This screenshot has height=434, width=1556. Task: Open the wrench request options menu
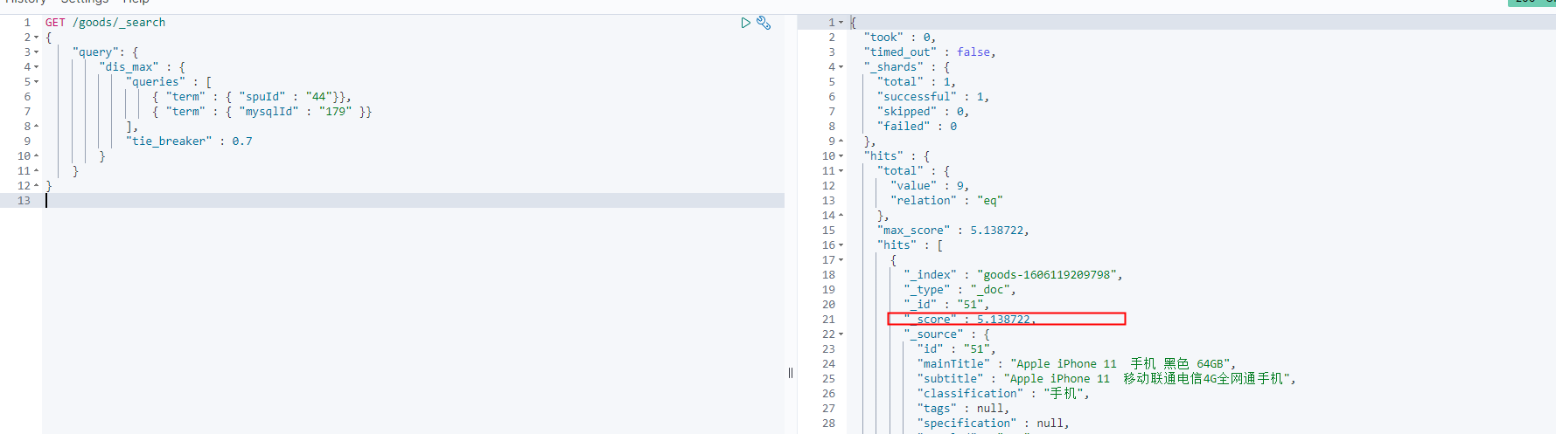[x=764, y=23]
